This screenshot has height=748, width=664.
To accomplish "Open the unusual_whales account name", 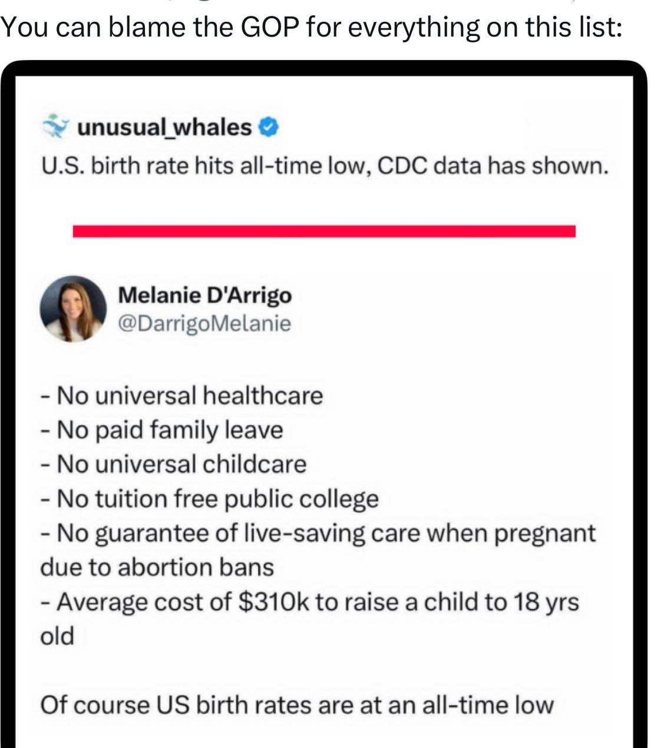I will pyautogui.click(x=164, y=127).
